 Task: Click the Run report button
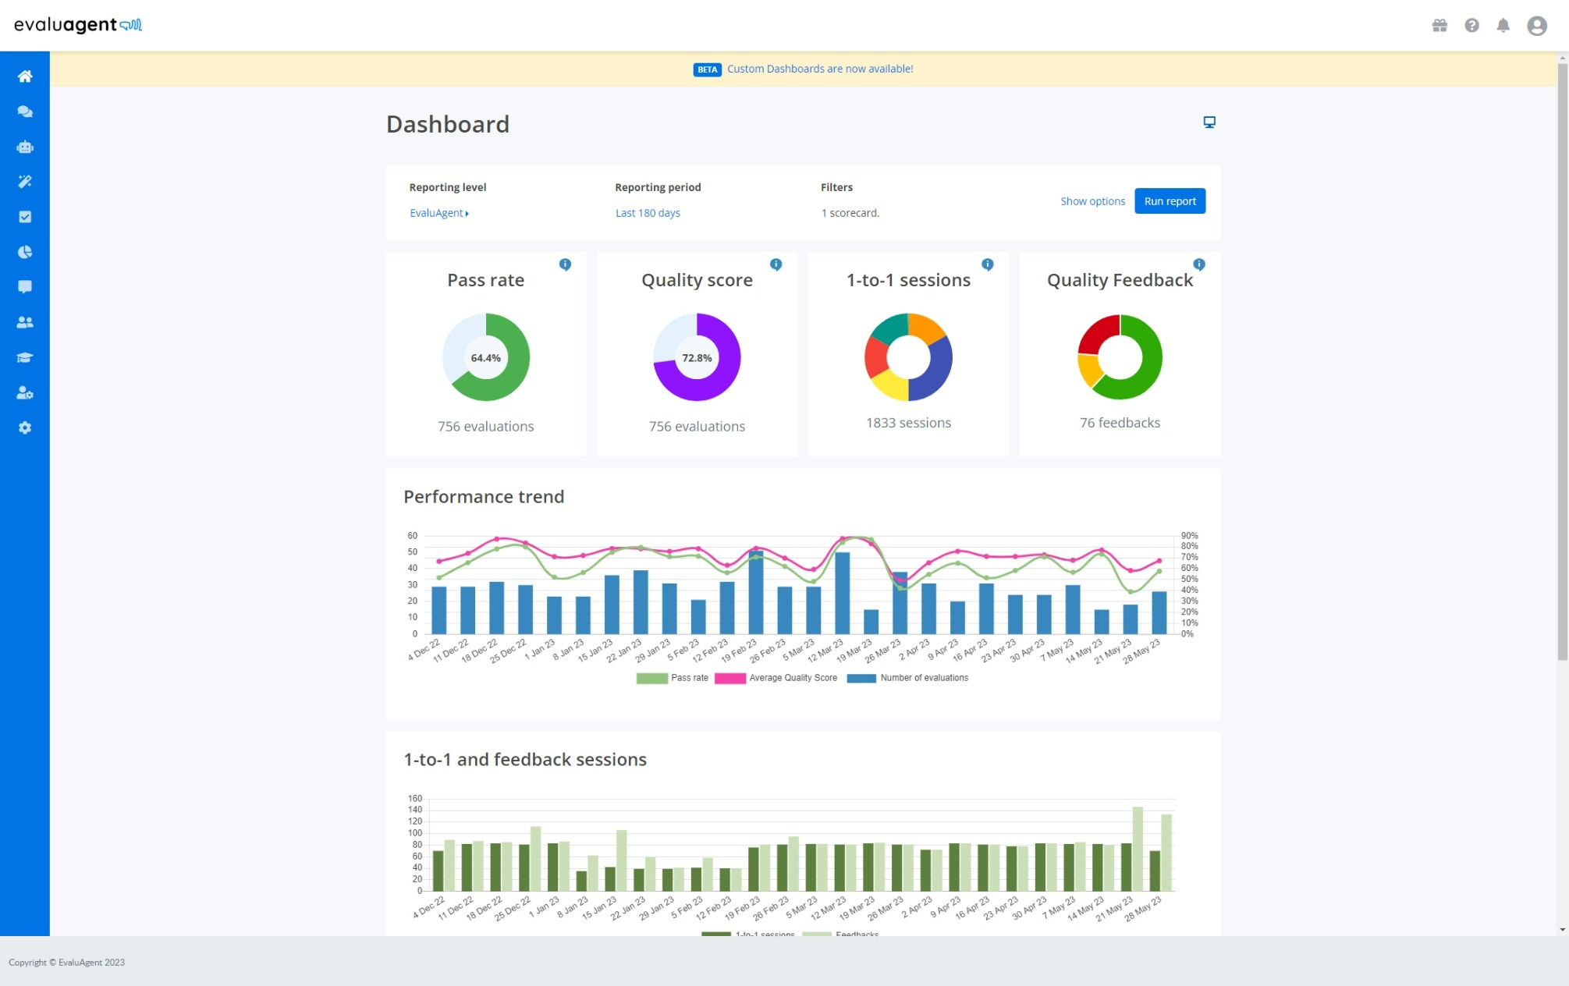click(x=1169, y=201)
